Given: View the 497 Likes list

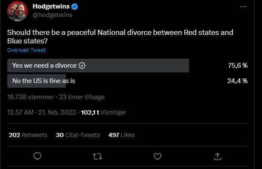Looking at the screenshot, I should pyautogui.click(x=121, y=135).
